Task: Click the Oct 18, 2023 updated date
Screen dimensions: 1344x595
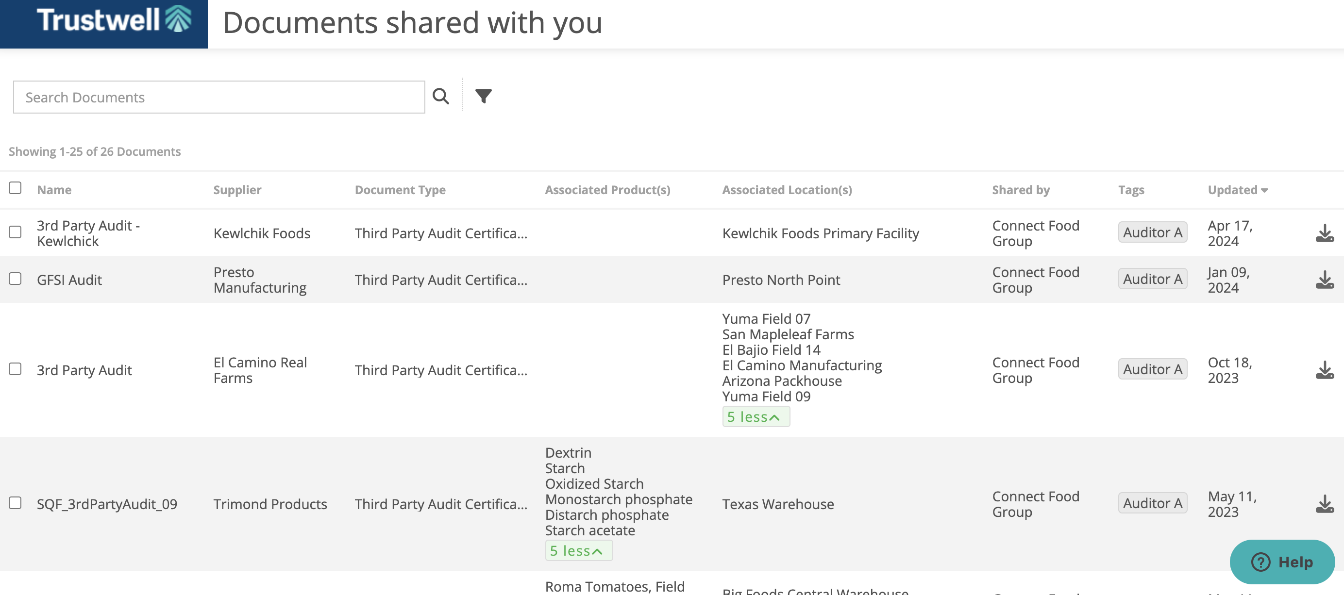Action: click(1230, 370)
